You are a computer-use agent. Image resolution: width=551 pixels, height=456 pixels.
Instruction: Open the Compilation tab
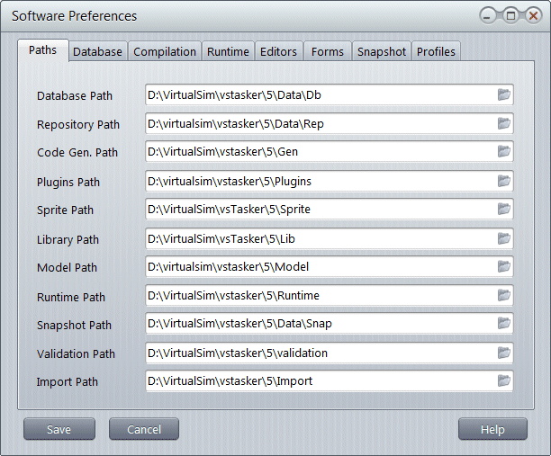[x=165, y=52]
